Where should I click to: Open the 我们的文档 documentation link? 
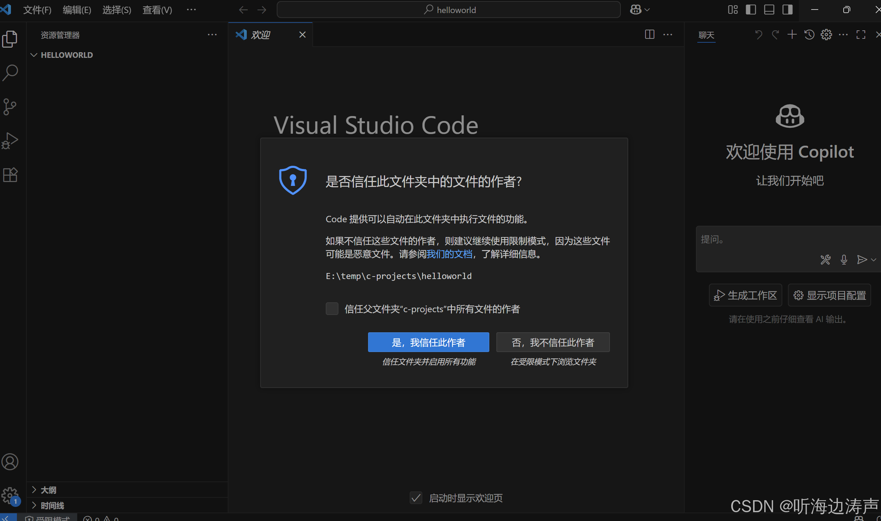449,254
